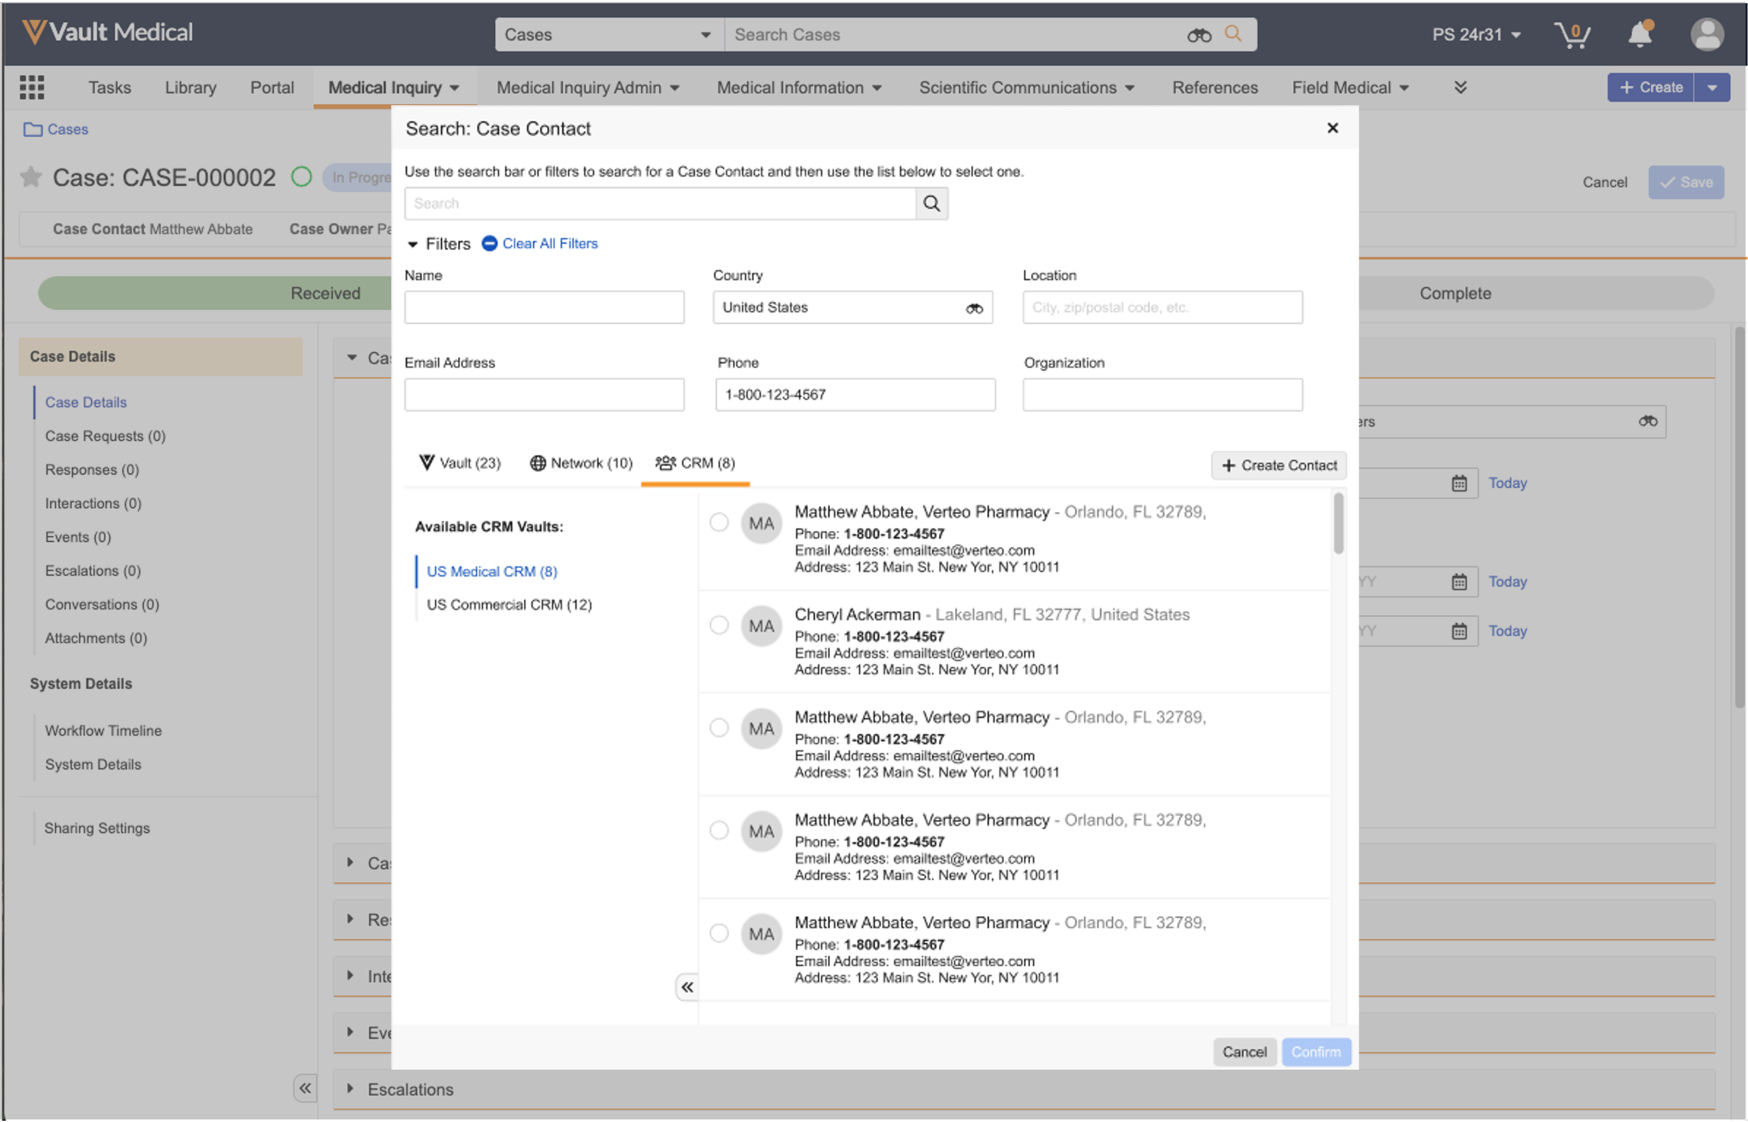Image resolution: width=1748 pixels, height=1122 pixels.
Task: Open Case Requests (0) in sidebar
Action: pyautogui.click(x=105, y=437)
